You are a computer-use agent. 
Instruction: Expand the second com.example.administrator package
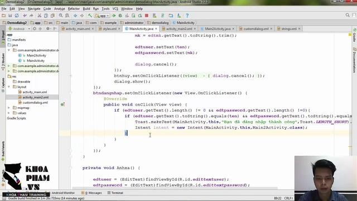tap(9, 66)
